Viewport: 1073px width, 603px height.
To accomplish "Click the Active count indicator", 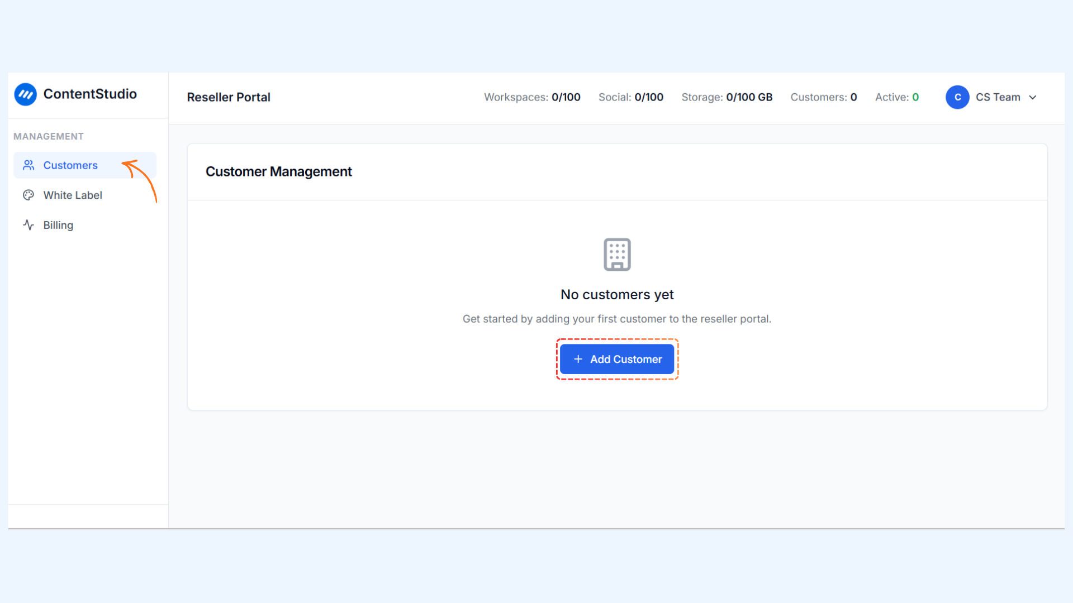I will (x=896, y=97).
